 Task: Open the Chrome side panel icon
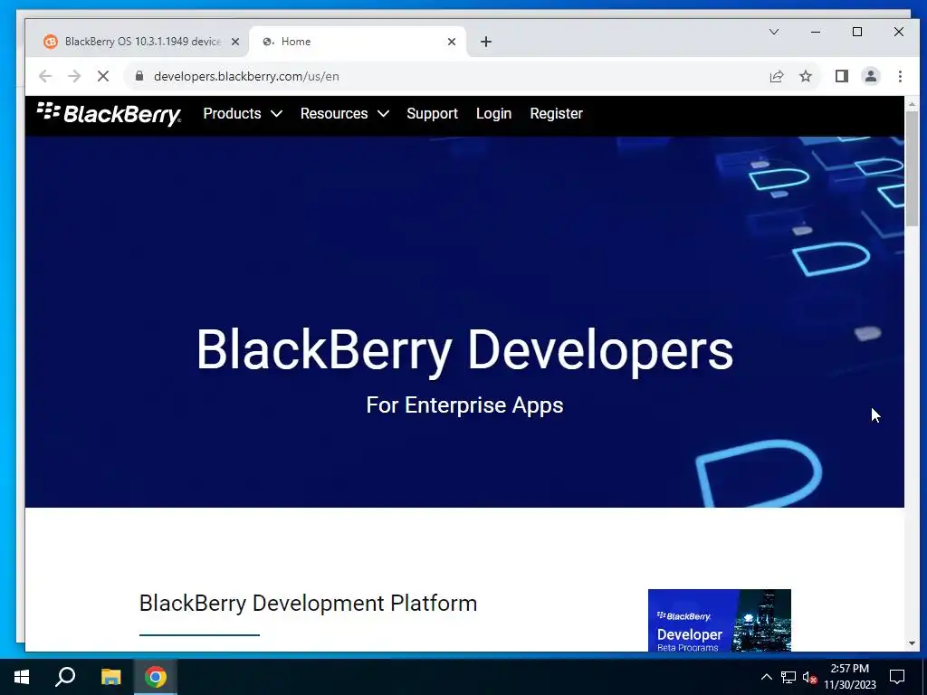(x=841, y=76)
